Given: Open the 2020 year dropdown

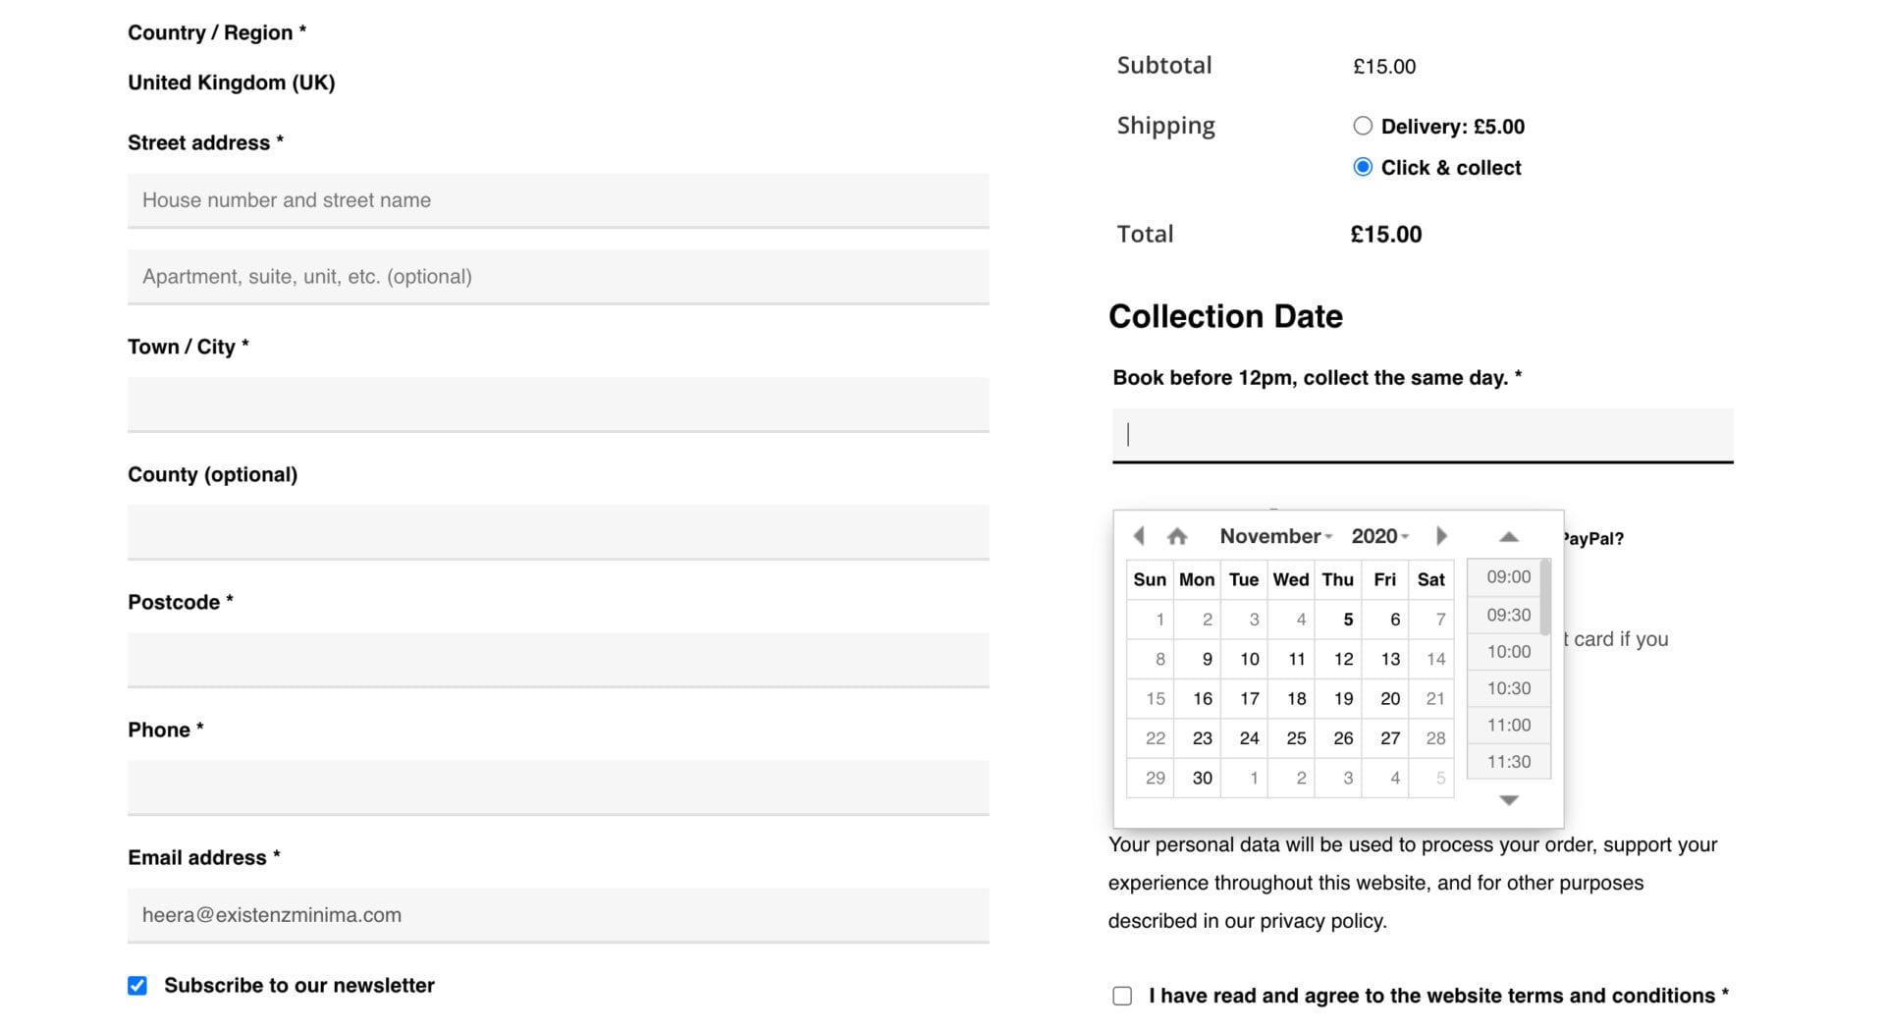Looking at the screenshot, I should (1379, 536).
